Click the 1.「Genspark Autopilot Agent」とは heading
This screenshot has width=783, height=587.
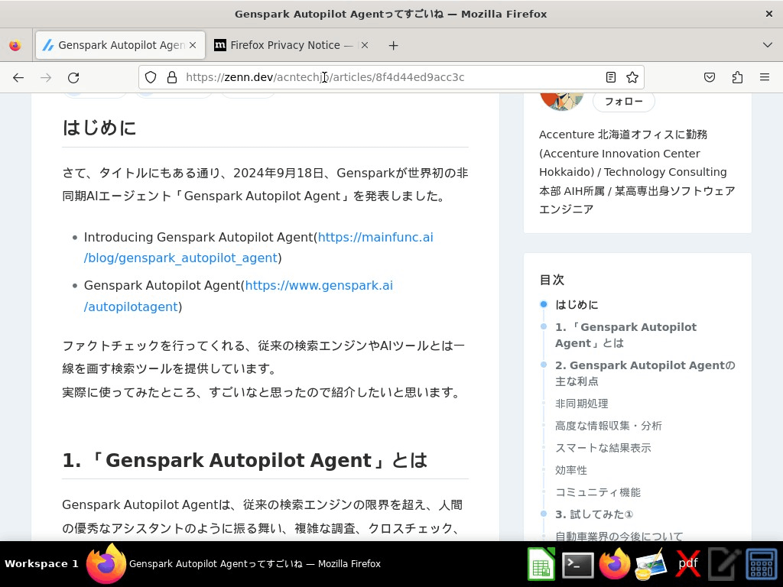pyautogui.click(x=245, y=460)
